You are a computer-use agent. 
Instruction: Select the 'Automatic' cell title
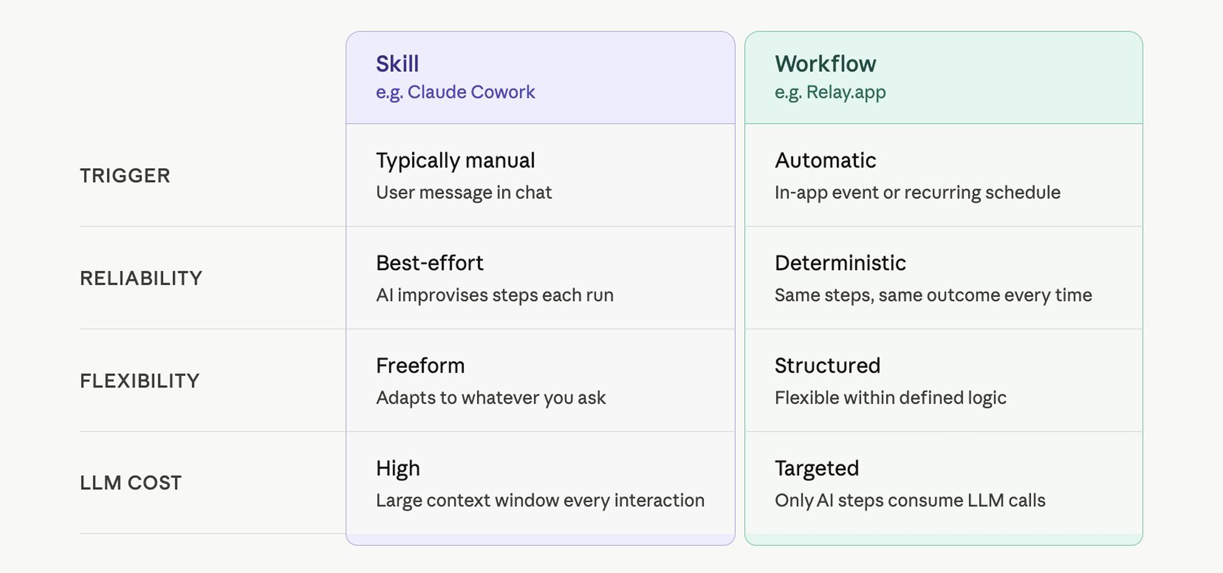coord(825,161)
